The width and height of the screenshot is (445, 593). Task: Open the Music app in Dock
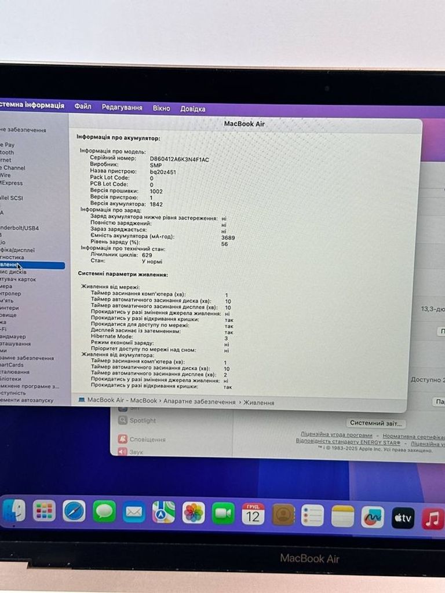433,518
